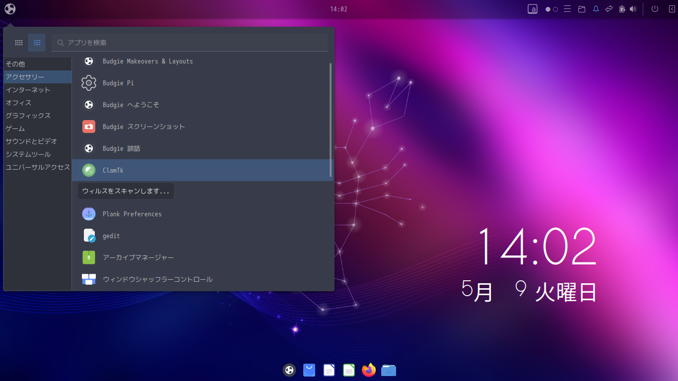
Task: Launch LibreOffice Calc from dock
Action: tap(349, 370)
